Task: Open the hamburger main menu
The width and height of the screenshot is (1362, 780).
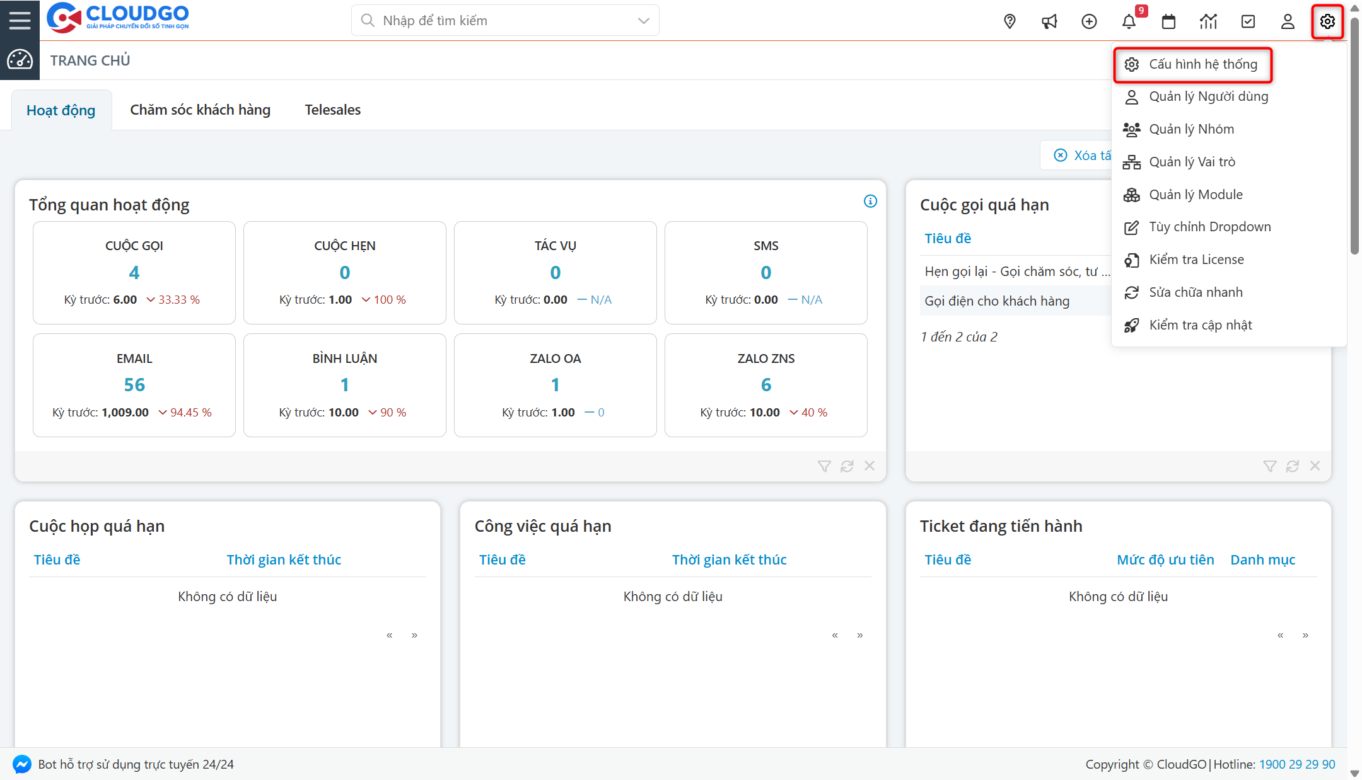Action: [x=20, y=20]
